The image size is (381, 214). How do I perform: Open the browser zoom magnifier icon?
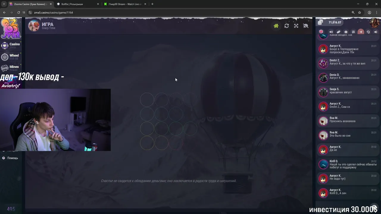(x=353, y=12)
